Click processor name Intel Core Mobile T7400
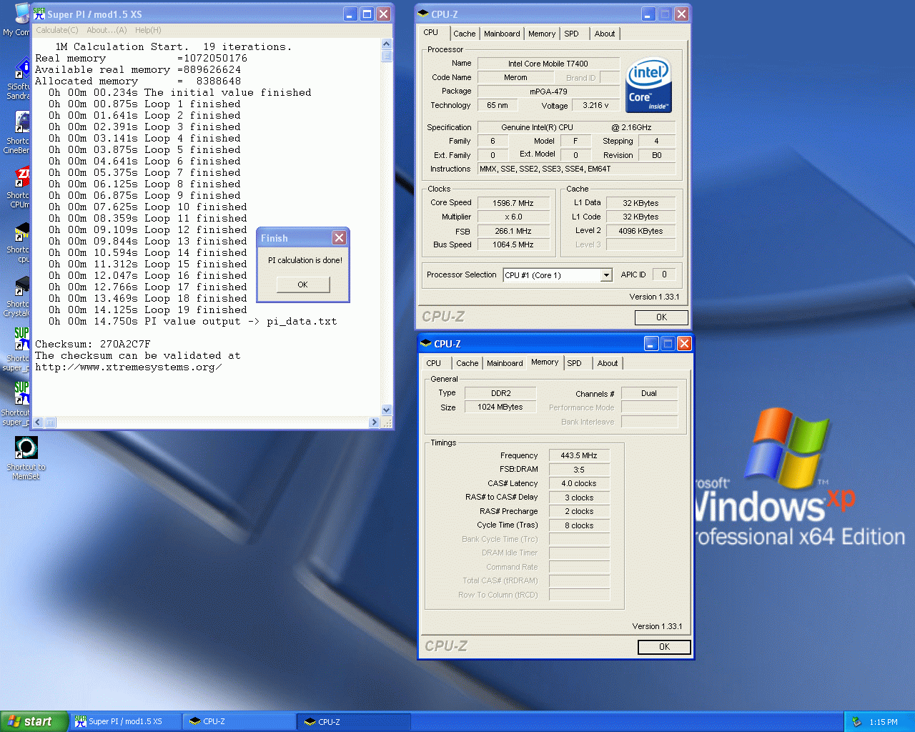915x732 pixels. (x=548, y=64)
